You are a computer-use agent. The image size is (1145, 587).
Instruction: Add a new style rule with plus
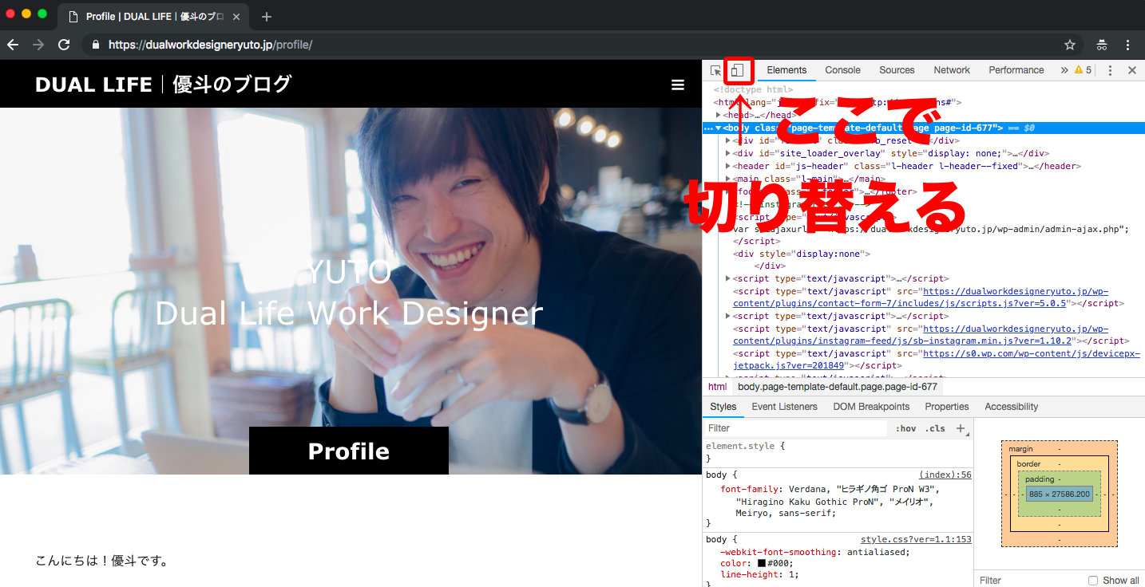pyautogui.click(x=961, y=428)
